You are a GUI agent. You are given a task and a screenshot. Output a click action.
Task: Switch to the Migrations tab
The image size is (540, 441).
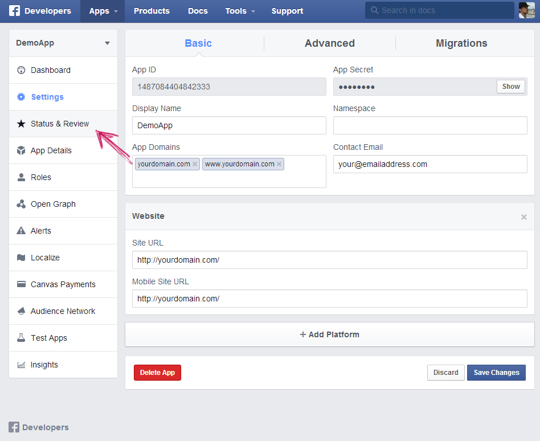click(x=461, y=43)
